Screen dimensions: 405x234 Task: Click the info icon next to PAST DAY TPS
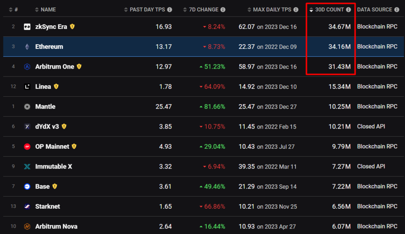tap(169, 9)
